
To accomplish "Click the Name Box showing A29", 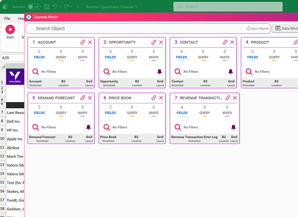I will click(12, 58).
